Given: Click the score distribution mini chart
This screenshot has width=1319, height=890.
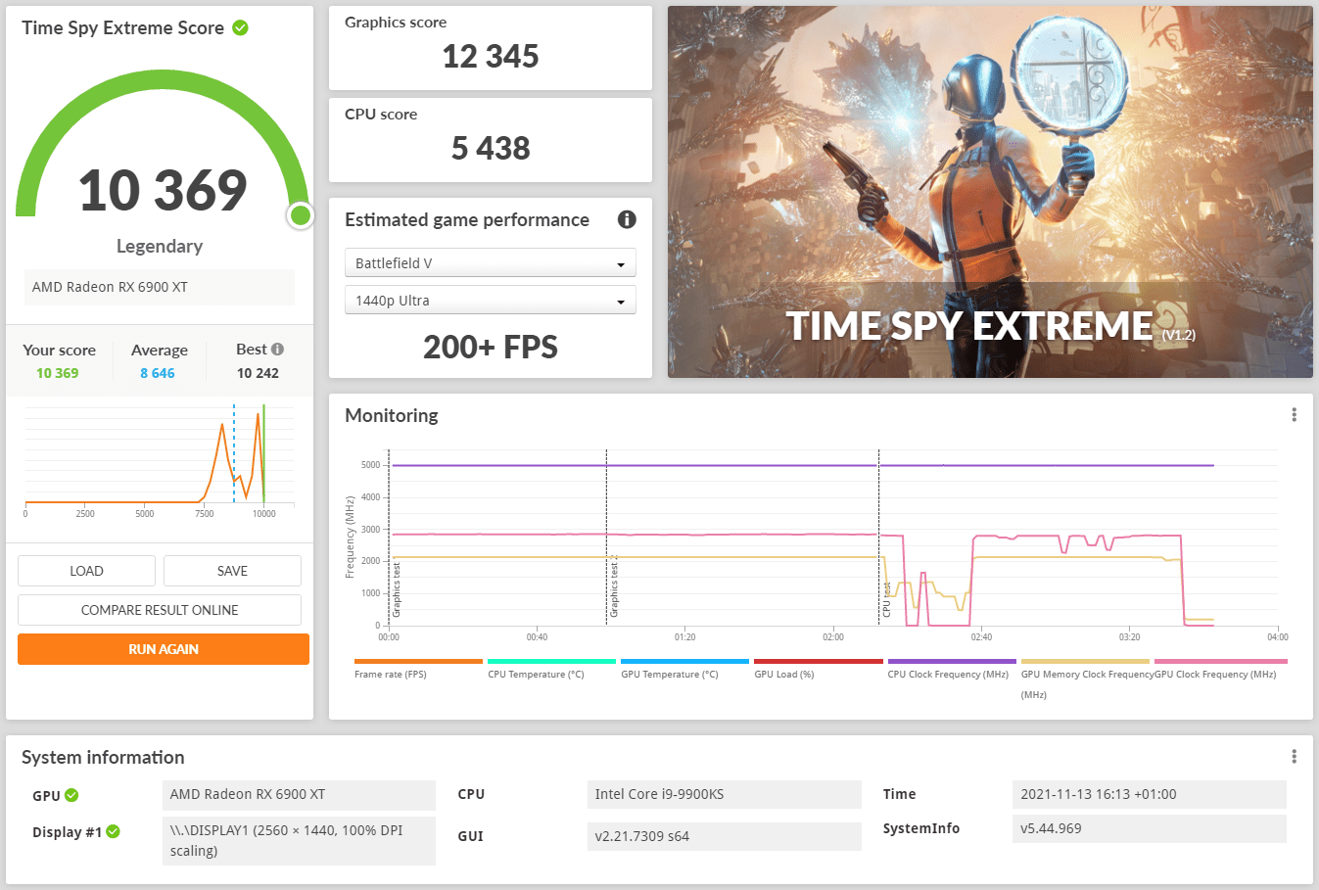Looking at the screenshot, I should 159,460.
